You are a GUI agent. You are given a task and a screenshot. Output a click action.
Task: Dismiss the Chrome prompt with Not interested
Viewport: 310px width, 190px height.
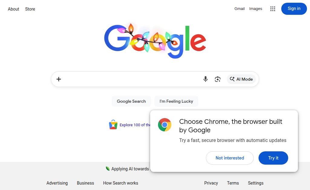click(230, 158)
